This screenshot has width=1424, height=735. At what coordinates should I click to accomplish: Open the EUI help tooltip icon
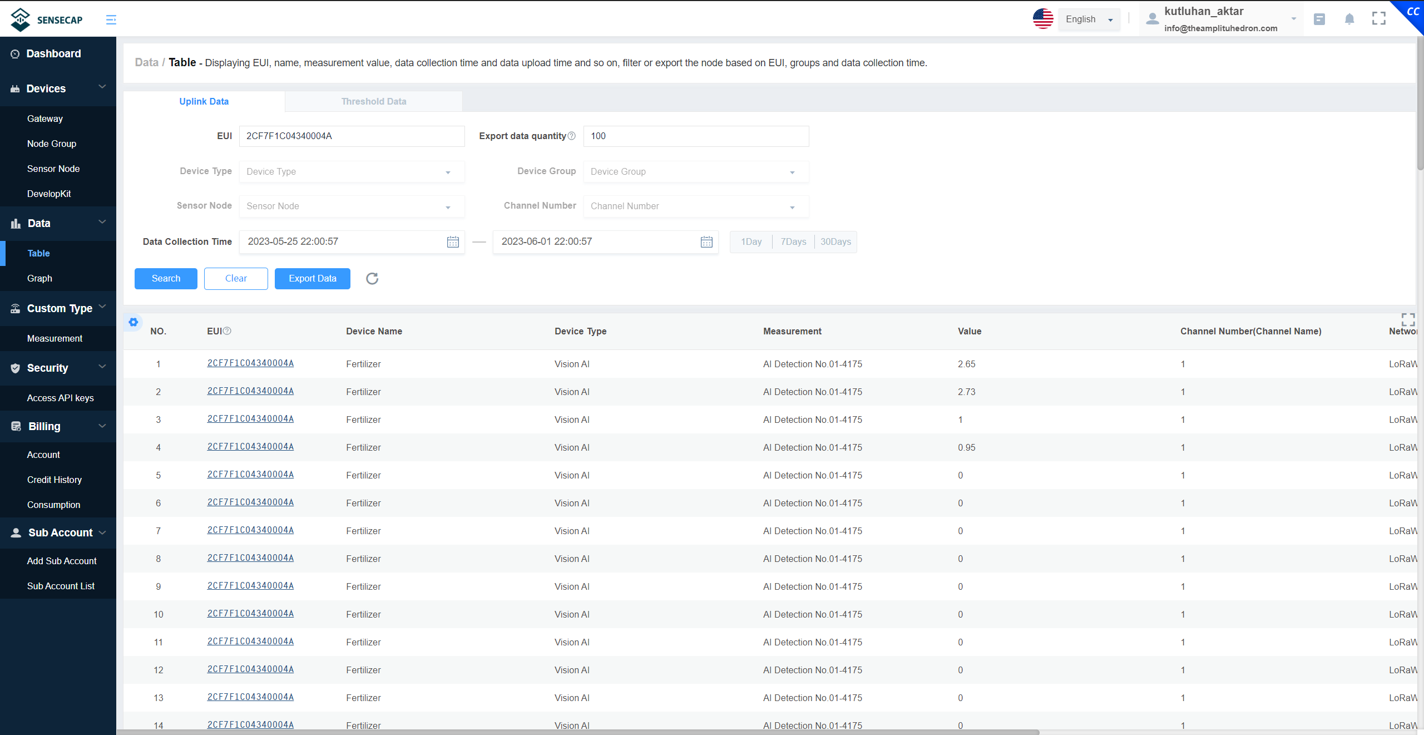(x=227, y=330)
